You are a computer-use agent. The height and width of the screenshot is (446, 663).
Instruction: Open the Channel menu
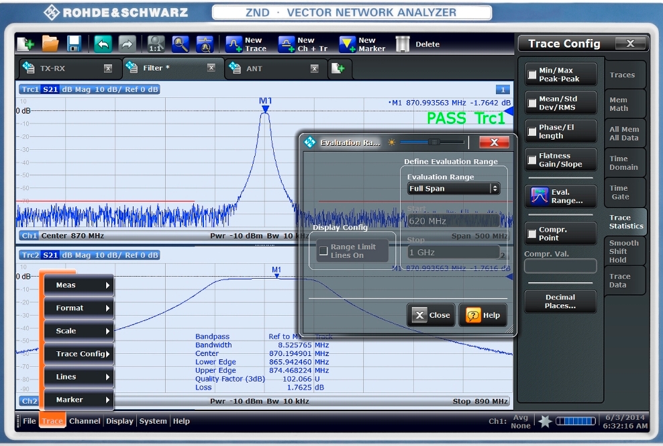[x=85, y=421]
